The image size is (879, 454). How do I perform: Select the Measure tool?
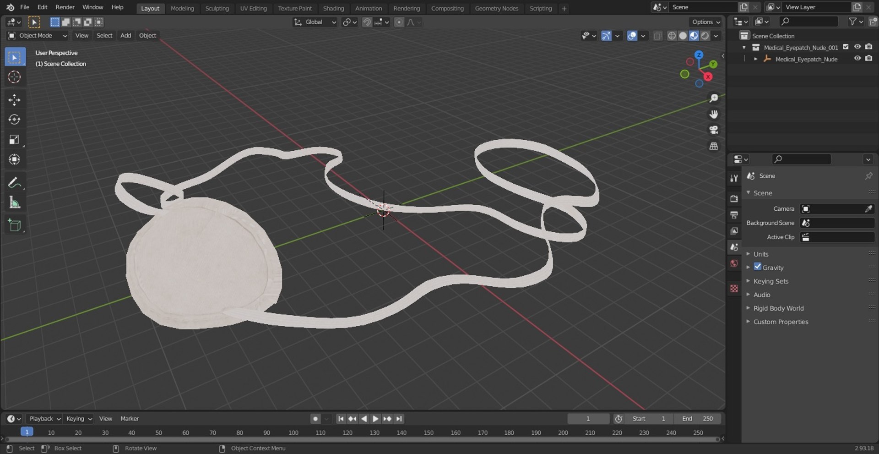click(x=15, y=202)
